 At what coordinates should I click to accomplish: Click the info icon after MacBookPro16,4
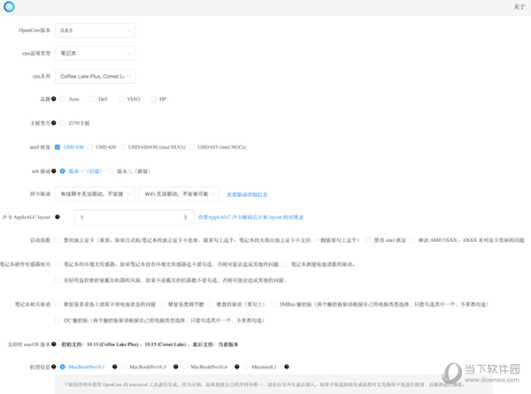click(237, 367)
